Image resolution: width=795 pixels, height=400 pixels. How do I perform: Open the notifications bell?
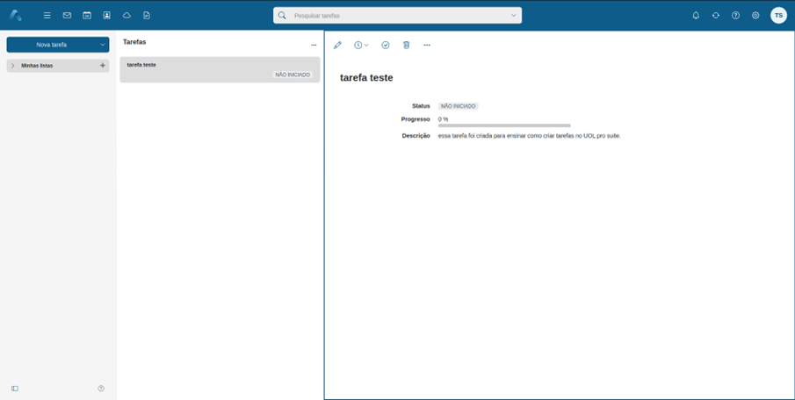tap(696, 16)
